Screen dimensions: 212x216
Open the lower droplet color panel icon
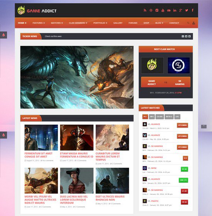[3, 135]
